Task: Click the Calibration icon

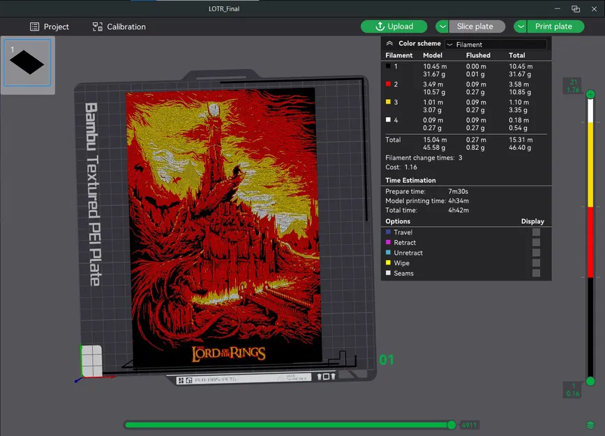Action: [97, 27]
